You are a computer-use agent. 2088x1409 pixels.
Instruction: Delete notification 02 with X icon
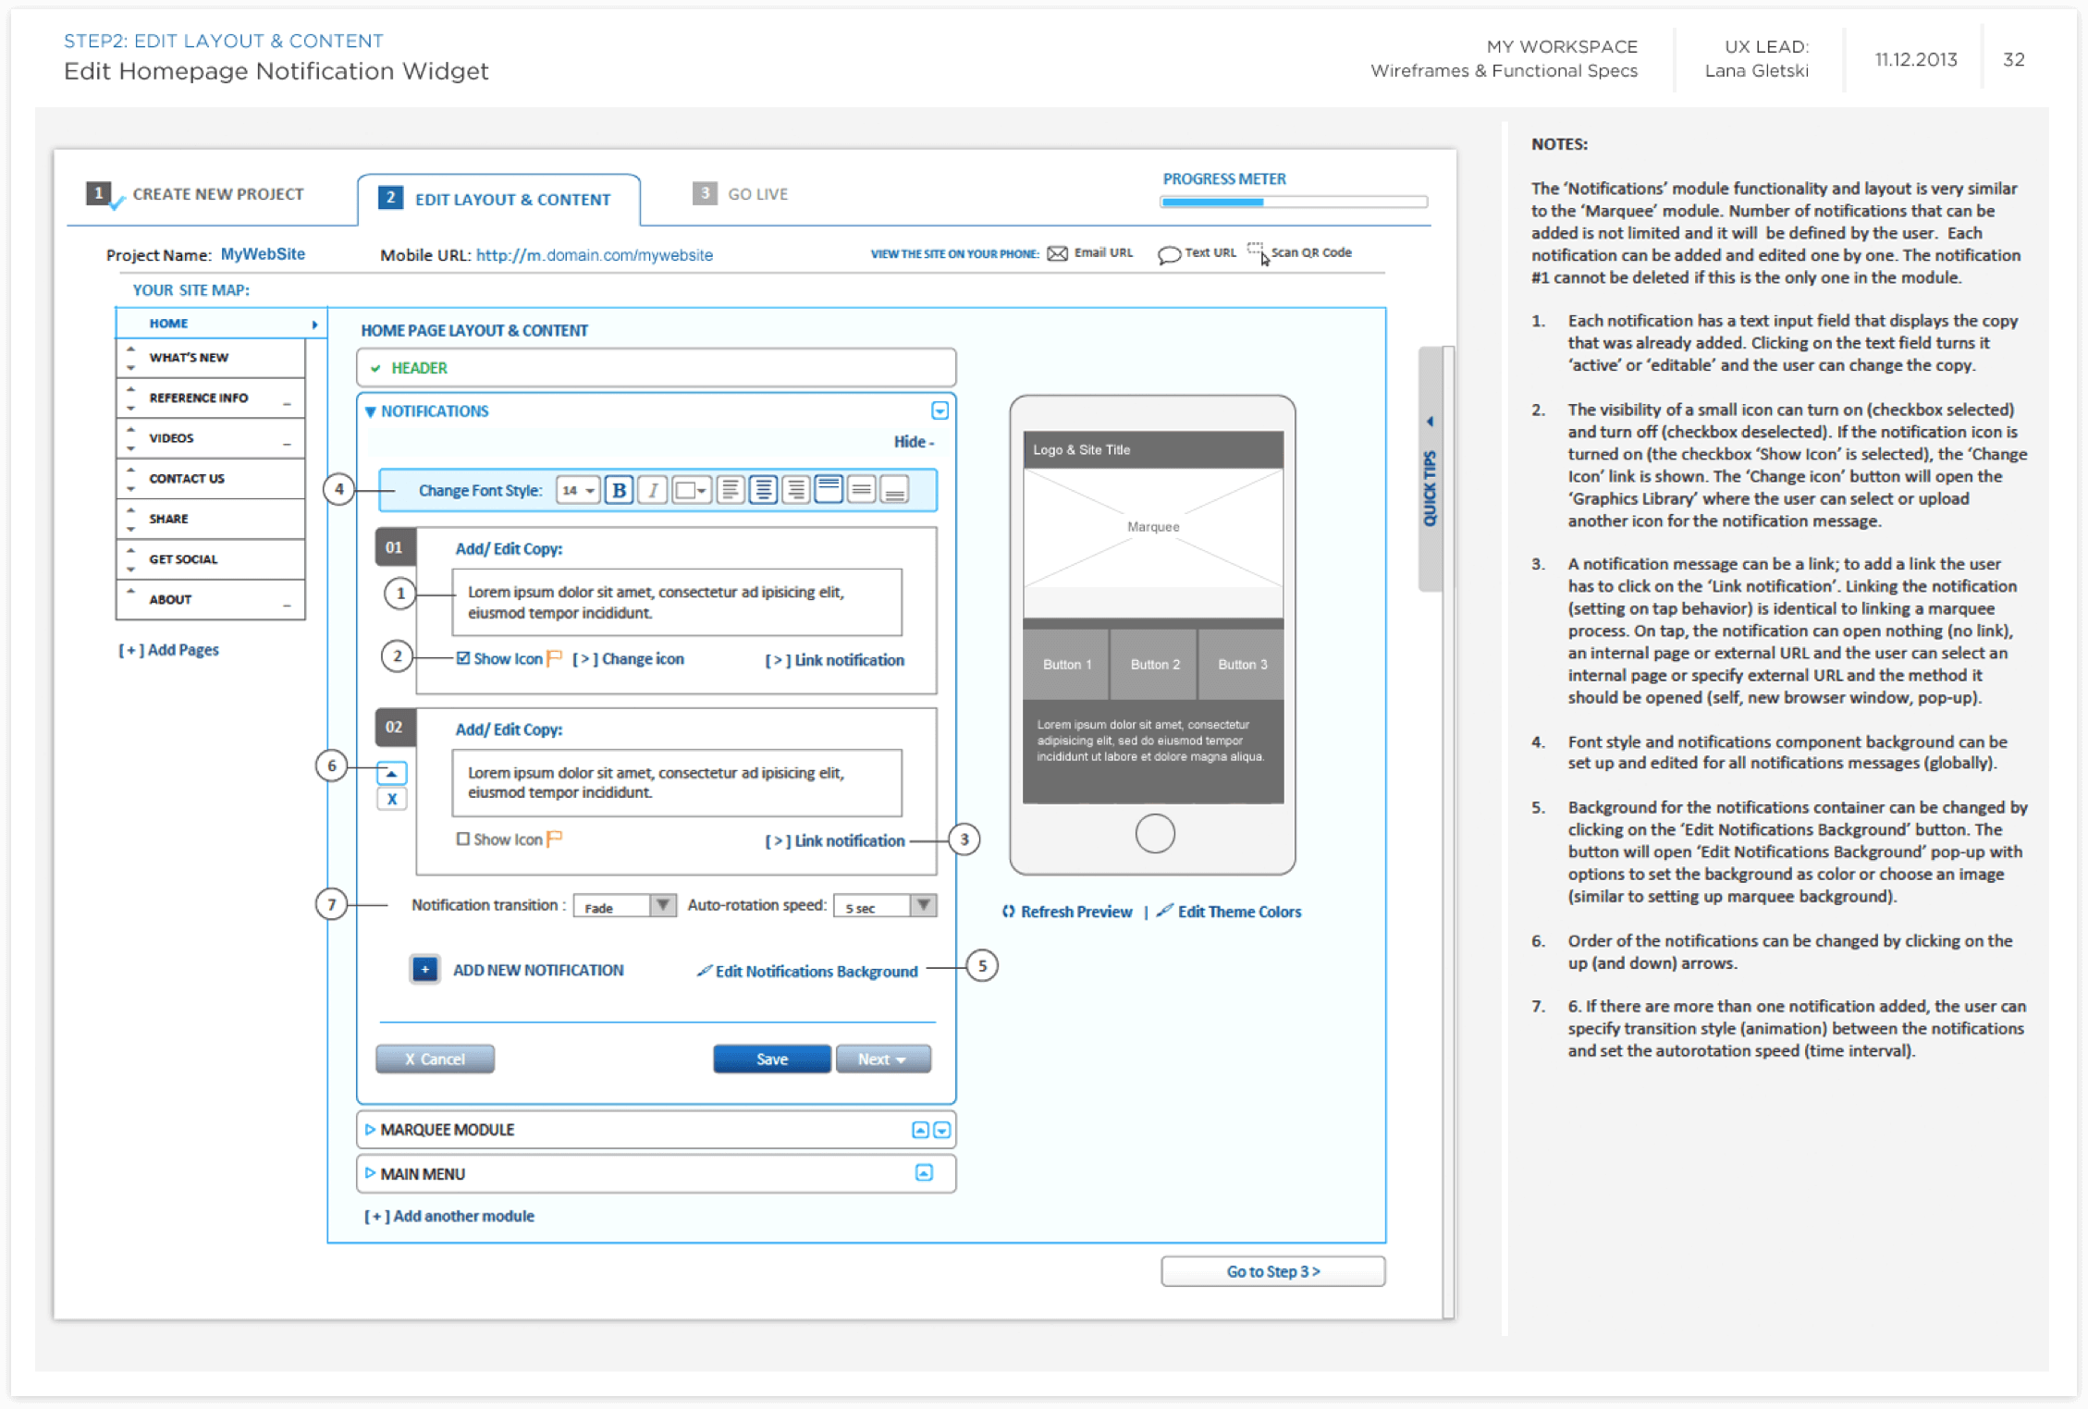tap(392, 799)
